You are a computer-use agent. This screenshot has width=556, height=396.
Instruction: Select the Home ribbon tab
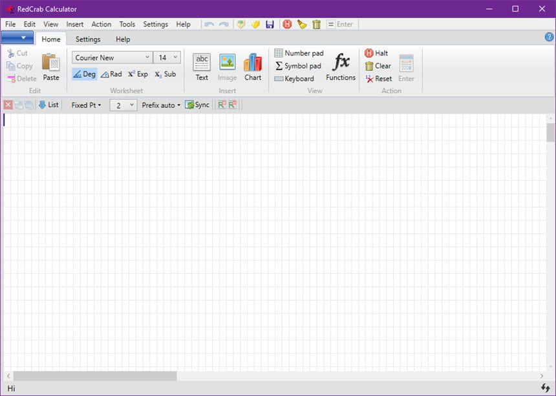click(x=51, y=39)
